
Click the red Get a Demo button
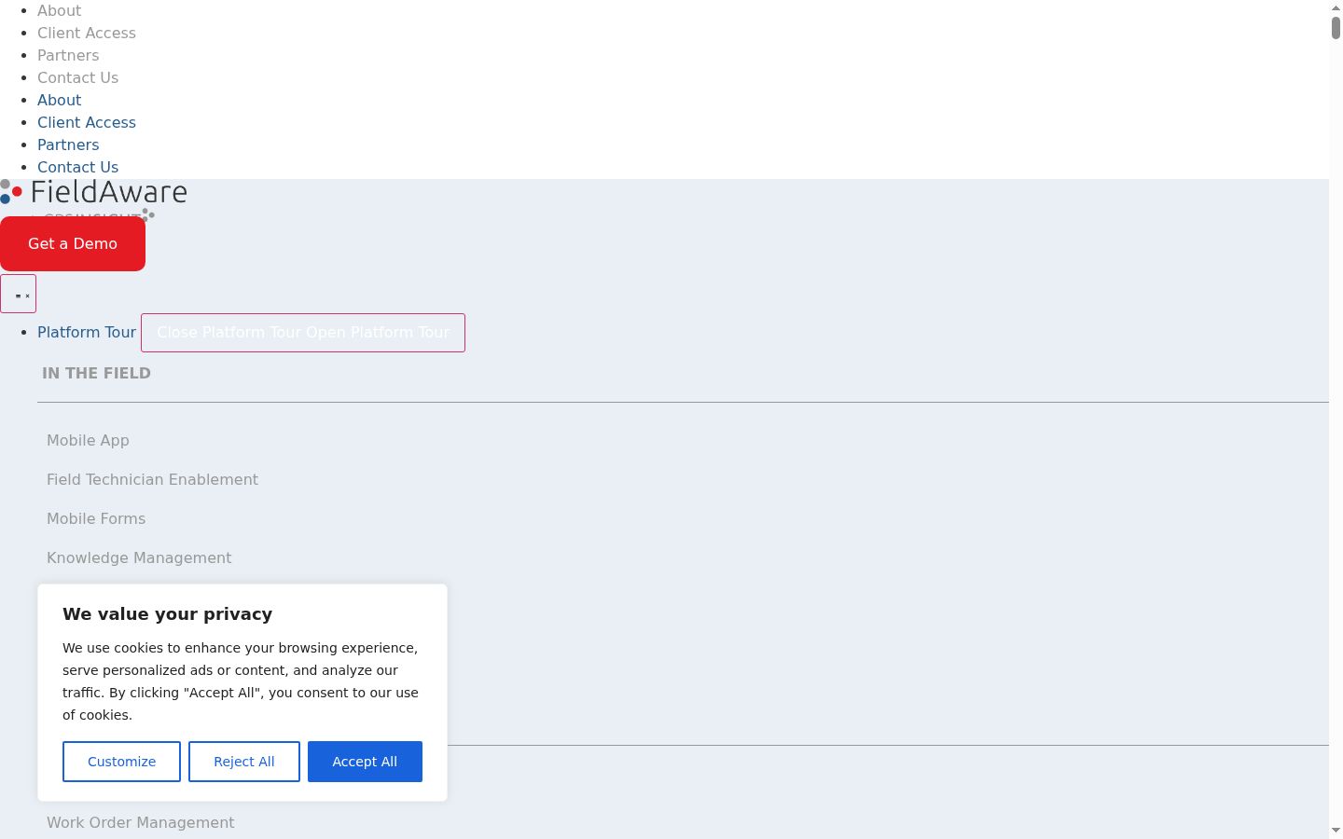point(73,244)
